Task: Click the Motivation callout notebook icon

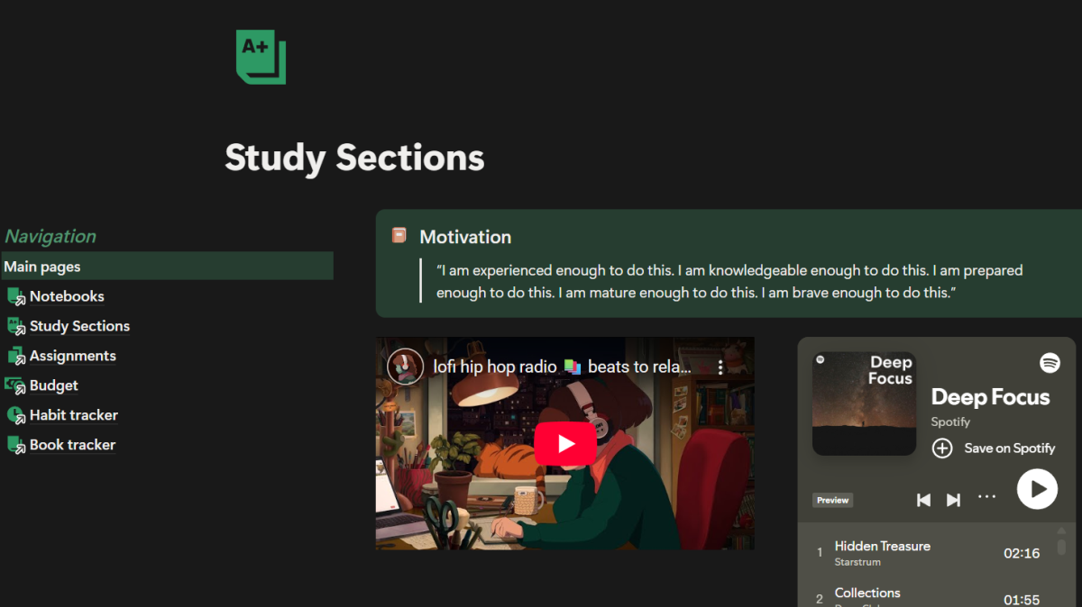Action: click(x=399, y=236)
